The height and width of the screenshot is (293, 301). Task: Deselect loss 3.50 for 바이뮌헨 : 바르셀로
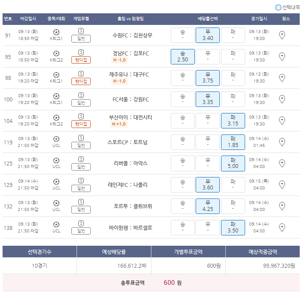click(233, 228)
